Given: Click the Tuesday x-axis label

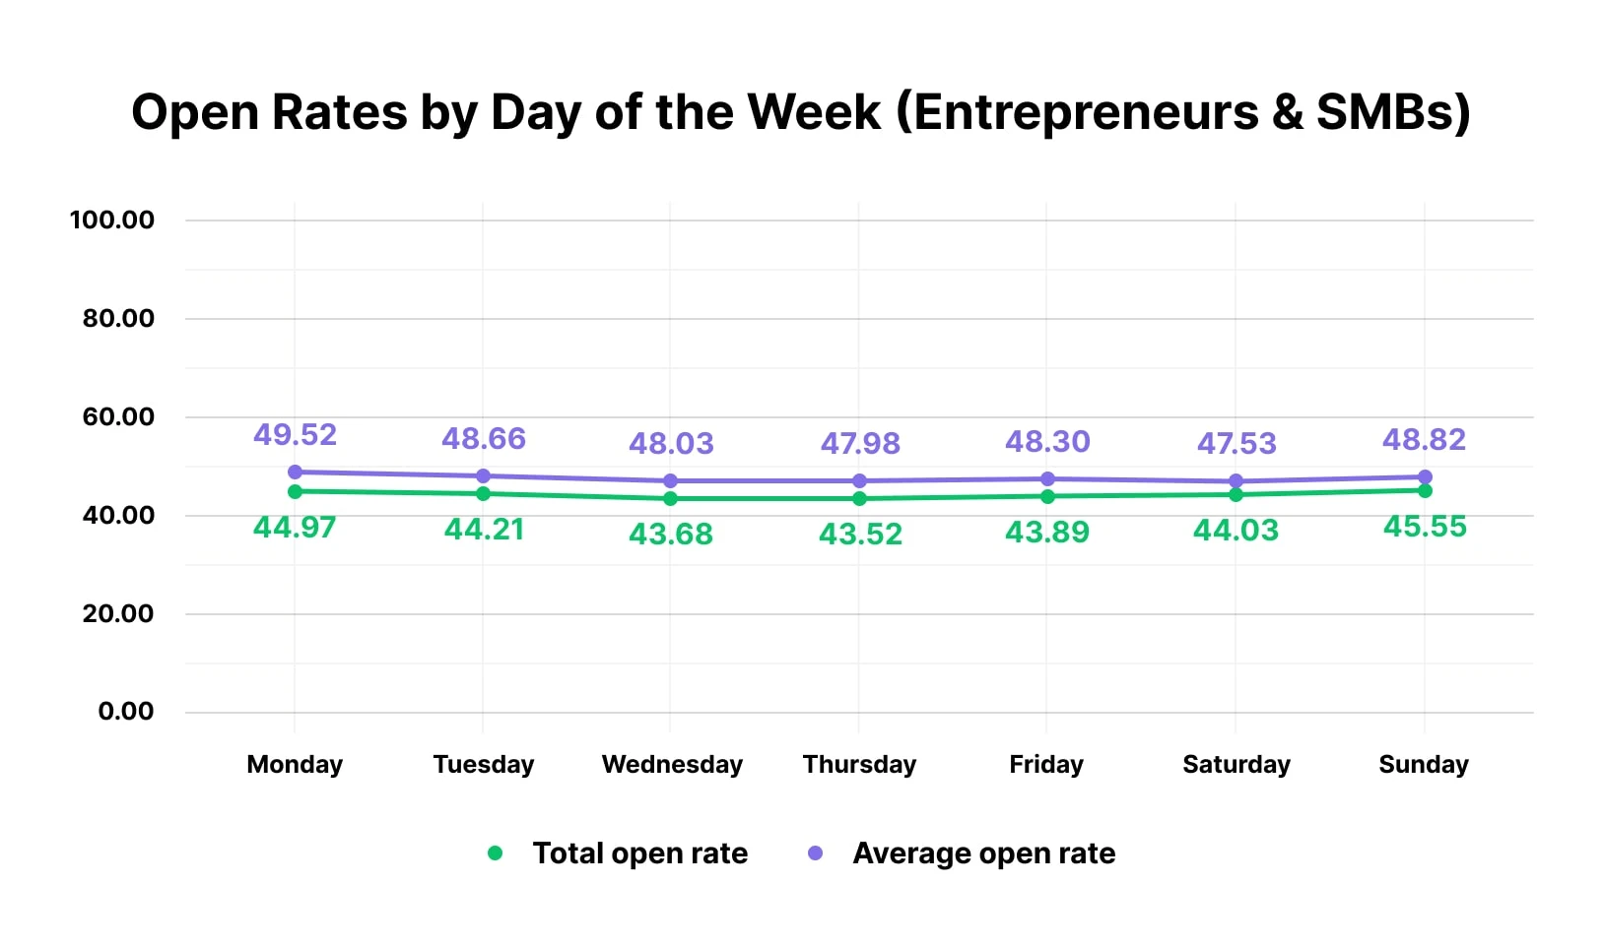Looking at the screenshot, I should pyautogui.click(x=483, y=765).
